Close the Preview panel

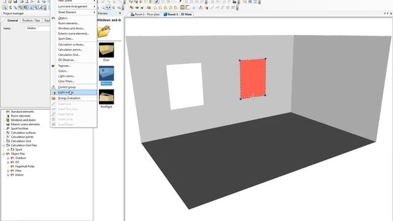click(x=120, y=14)
